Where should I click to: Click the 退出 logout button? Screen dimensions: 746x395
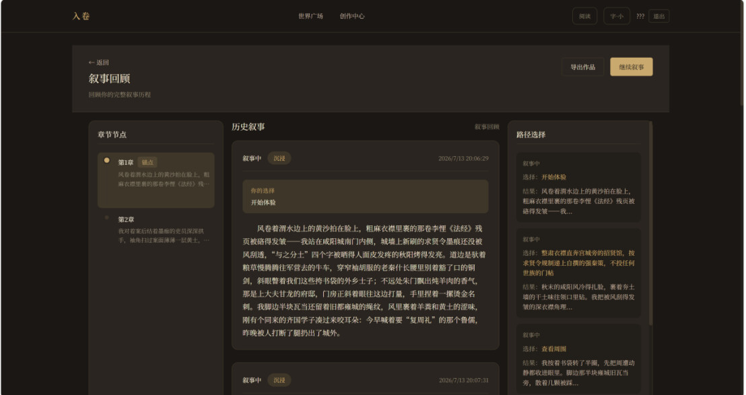(x=659, y=16)
